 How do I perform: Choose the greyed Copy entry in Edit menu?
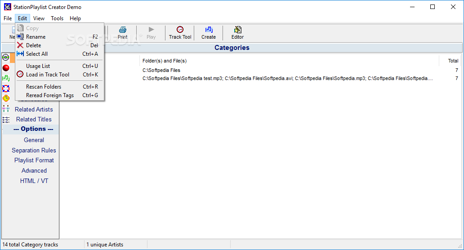point(59,28)
